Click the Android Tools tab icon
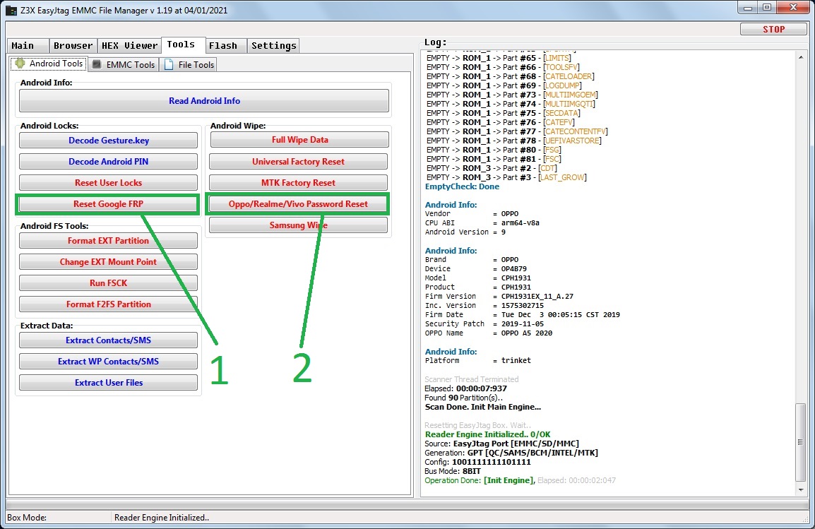 pos(20,64)
